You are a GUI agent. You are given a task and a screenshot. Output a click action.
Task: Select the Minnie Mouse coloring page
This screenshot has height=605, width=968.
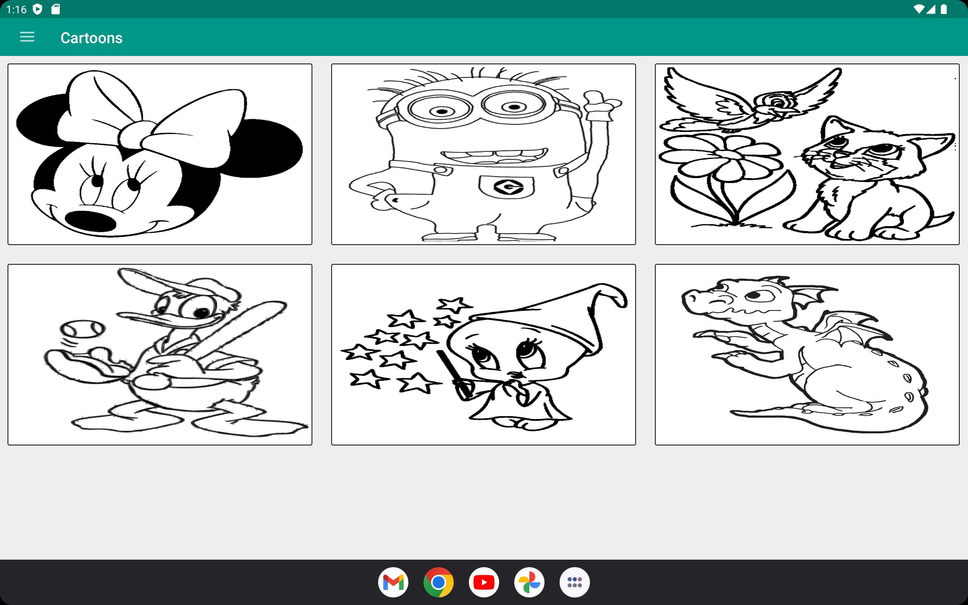tap(160, 154)
